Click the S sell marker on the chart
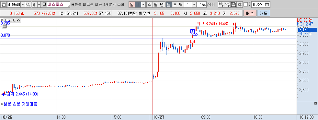This screenshot has width=318, height=120. [x=192, y=32]
